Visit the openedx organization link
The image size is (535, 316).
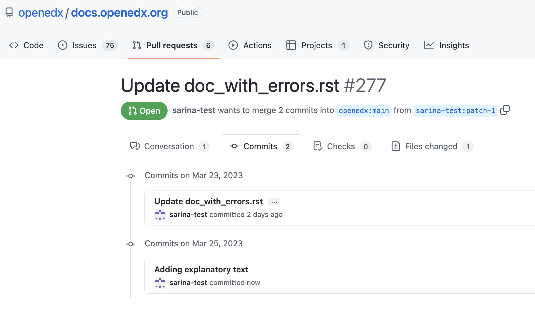click(41, 13)
